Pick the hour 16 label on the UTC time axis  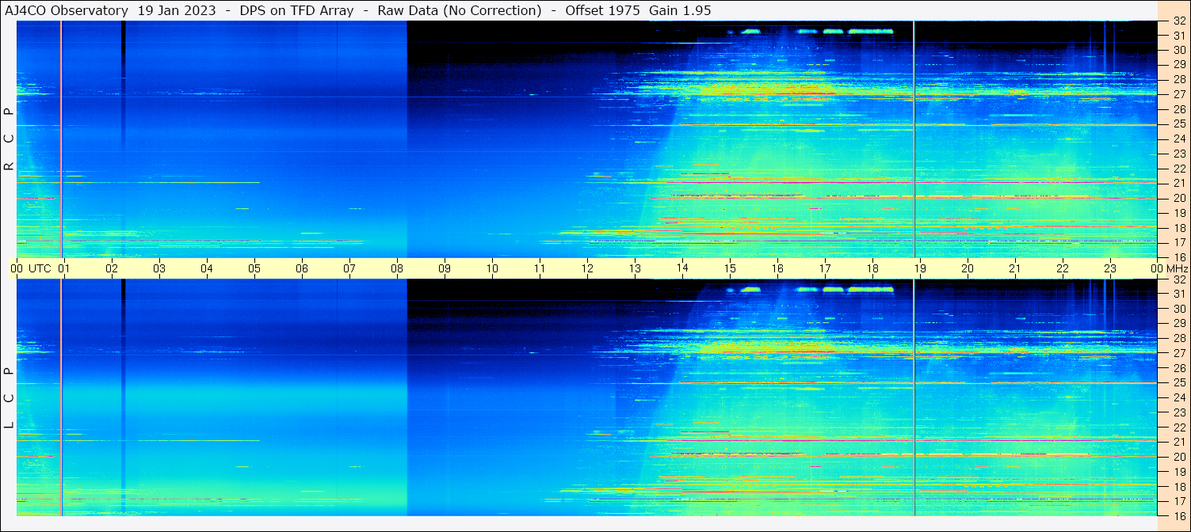(x=777, y=268)
